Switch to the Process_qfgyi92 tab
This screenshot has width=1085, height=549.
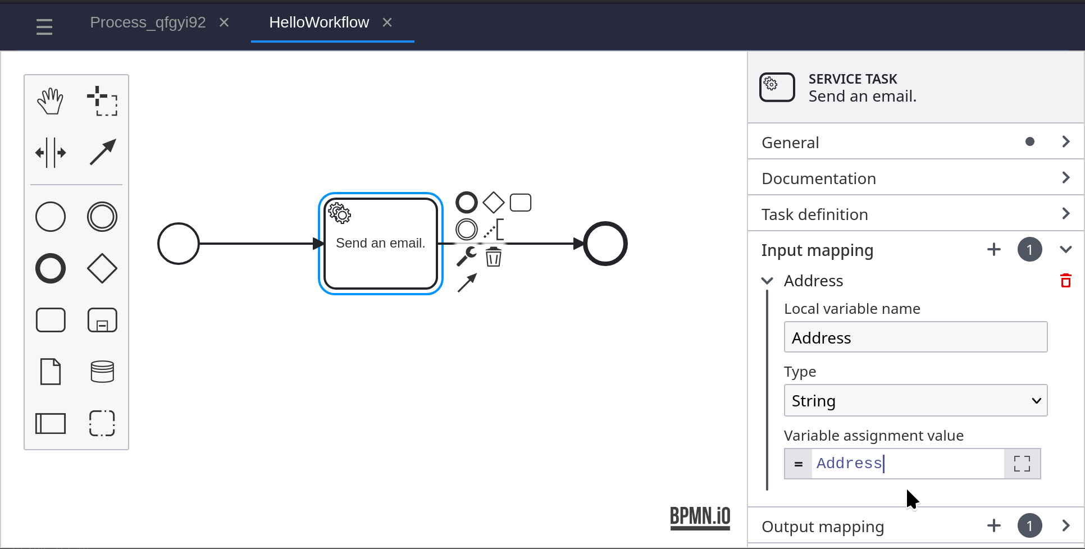[x=148, y=22]
